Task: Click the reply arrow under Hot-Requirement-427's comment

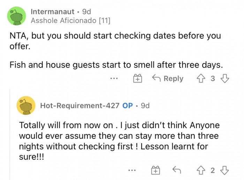Action: (177, 170)
